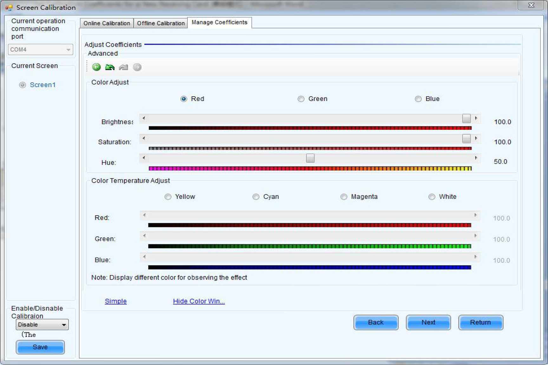
Task: Click the Saturation slider thumb
Action: (466, 138)
